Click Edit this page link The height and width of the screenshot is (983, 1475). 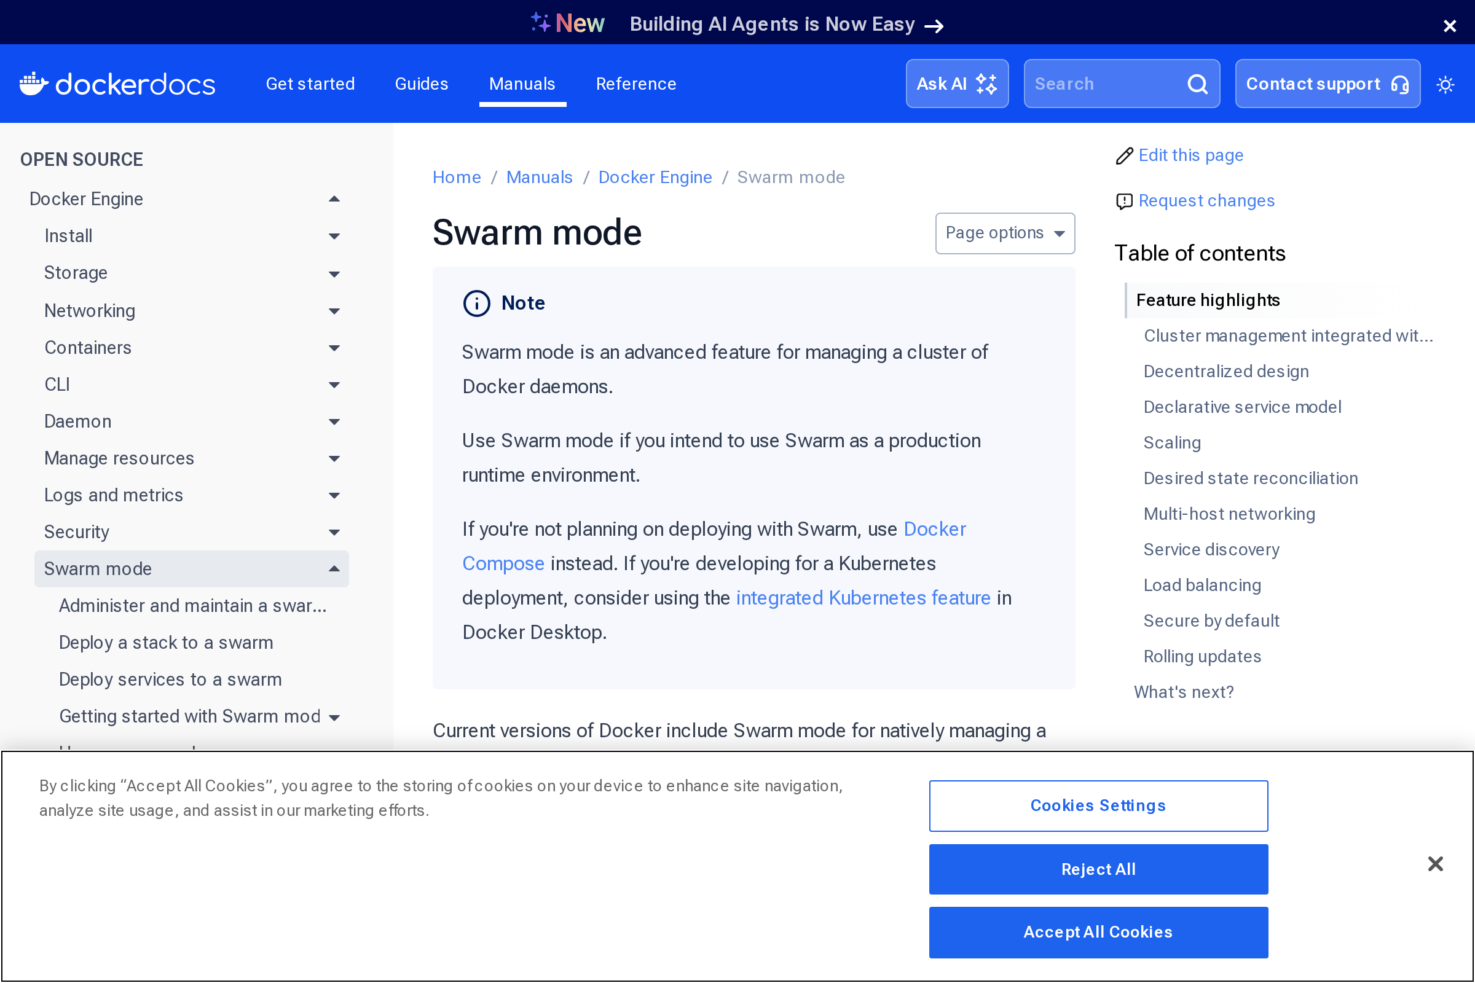pyautogui.click(x=1191, y=155)
